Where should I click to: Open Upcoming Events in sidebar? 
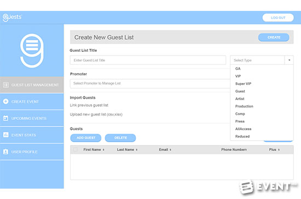(32, 118)
